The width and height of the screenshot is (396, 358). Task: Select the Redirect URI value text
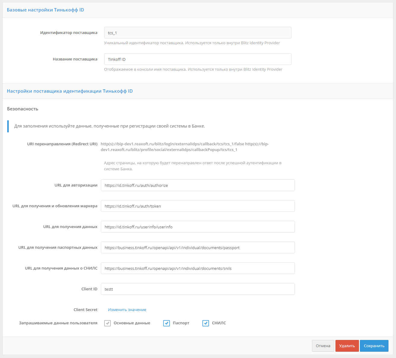tap(185, 147)
